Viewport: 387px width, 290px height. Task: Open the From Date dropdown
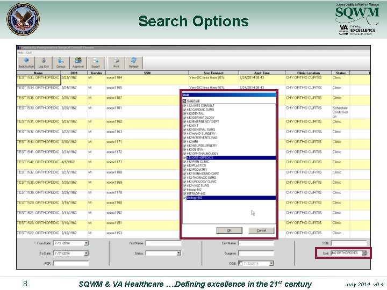[86, 243]
